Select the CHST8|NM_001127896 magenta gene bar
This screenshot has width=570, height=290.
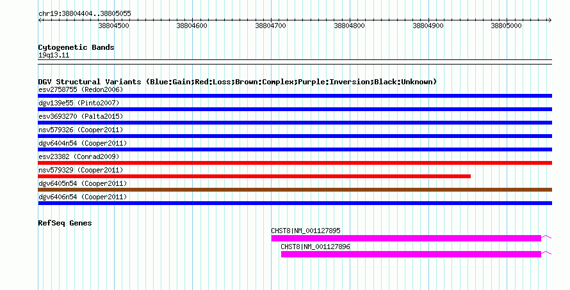pos(411,254)
